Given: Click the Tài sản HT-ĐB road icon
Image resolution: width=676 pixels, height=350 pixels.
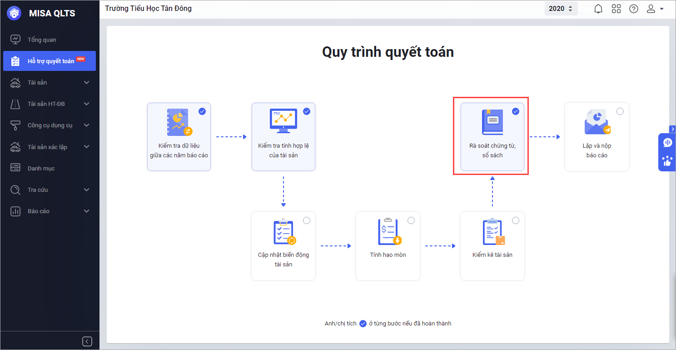Looking at the screenshot, I should (15, 104).
